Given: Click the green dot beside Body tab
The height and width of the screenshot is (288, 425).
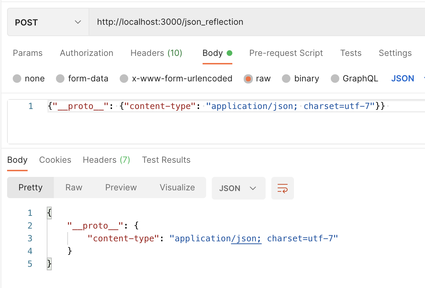Looking at the screenshot, I should pyautogui.click(x=229, y=53).
